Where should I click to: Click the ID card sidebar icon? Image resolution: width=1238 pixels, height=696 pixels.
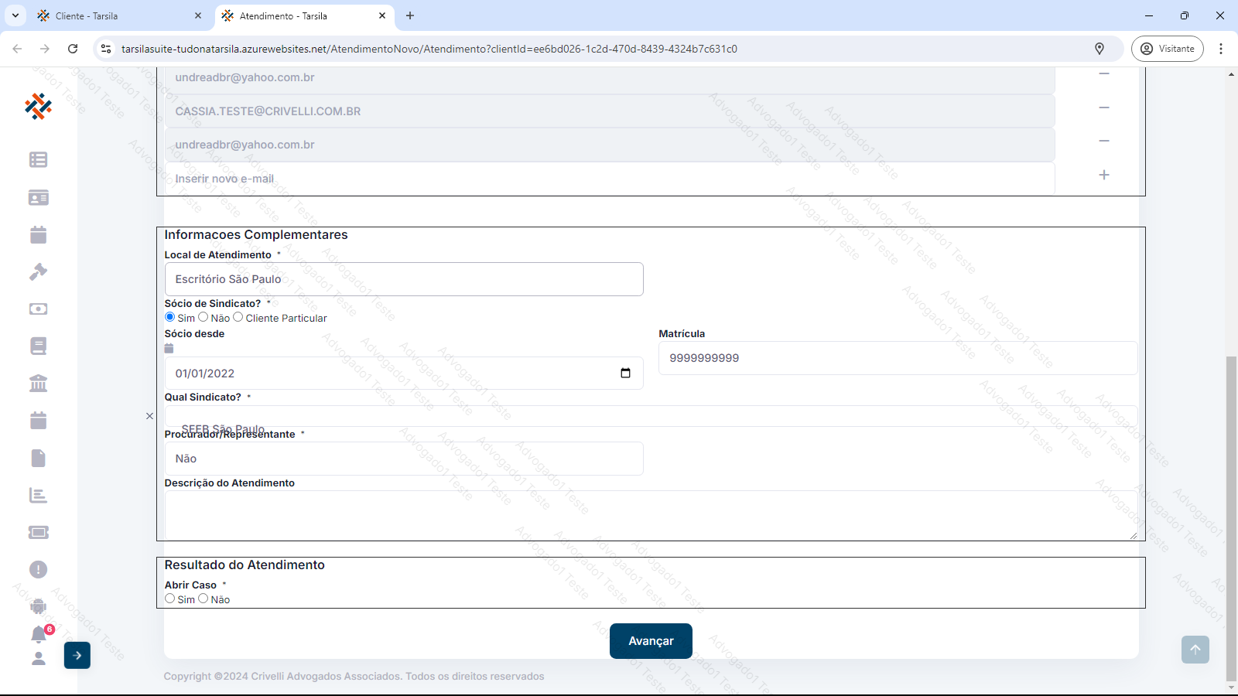[38, 198]
